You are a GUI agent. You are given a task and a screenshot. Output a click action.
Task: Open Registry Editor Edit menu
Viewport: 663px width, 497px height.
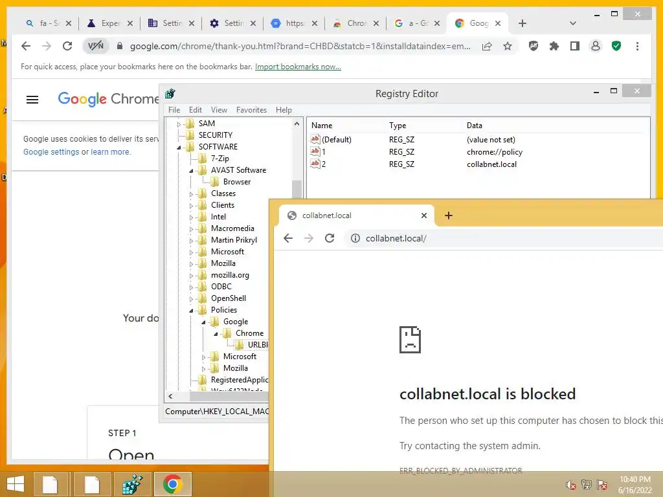click(x=196, y=110)
